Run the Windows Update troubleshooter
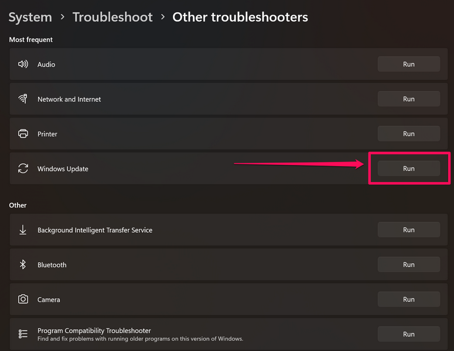Viewport: 454px width, 351px height. click(x=408, y=168)
